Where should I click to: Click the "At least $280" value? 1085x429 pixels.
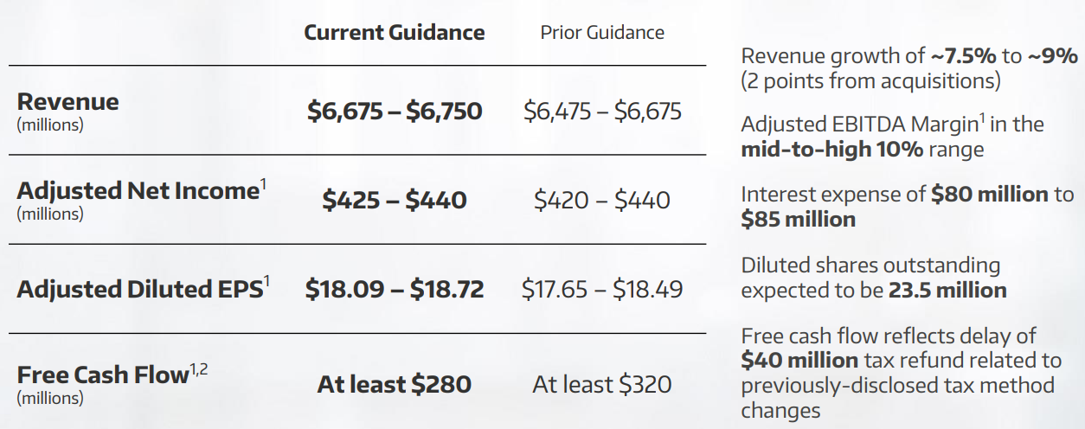pyautogui.click(x=395, y=384)
